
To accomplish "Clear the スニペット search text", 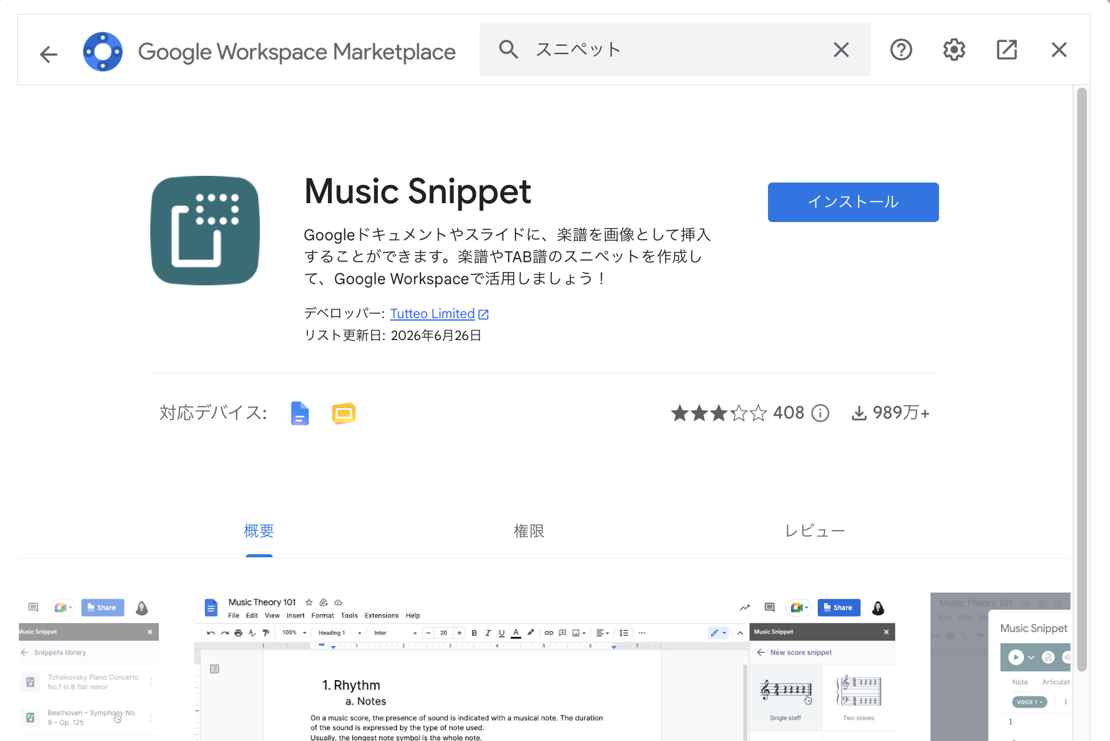I will coord(841,50).
